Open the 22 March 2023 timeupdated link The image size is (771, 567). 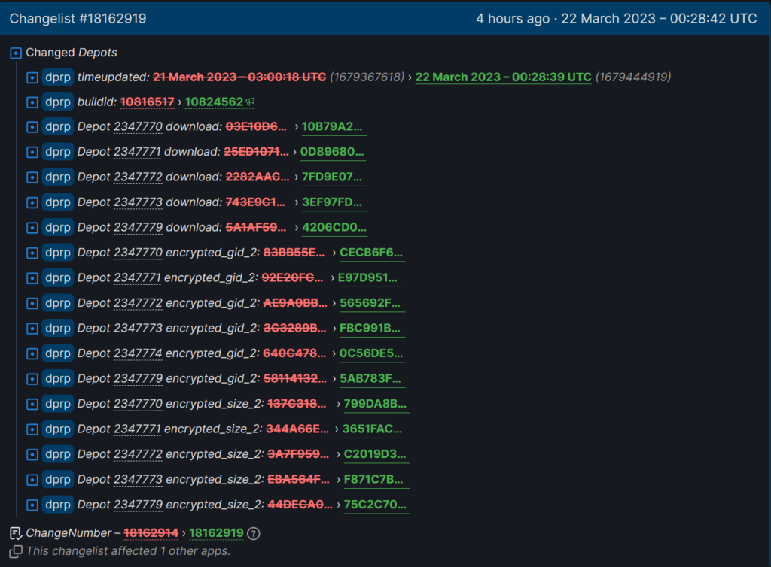click(503, 76)
